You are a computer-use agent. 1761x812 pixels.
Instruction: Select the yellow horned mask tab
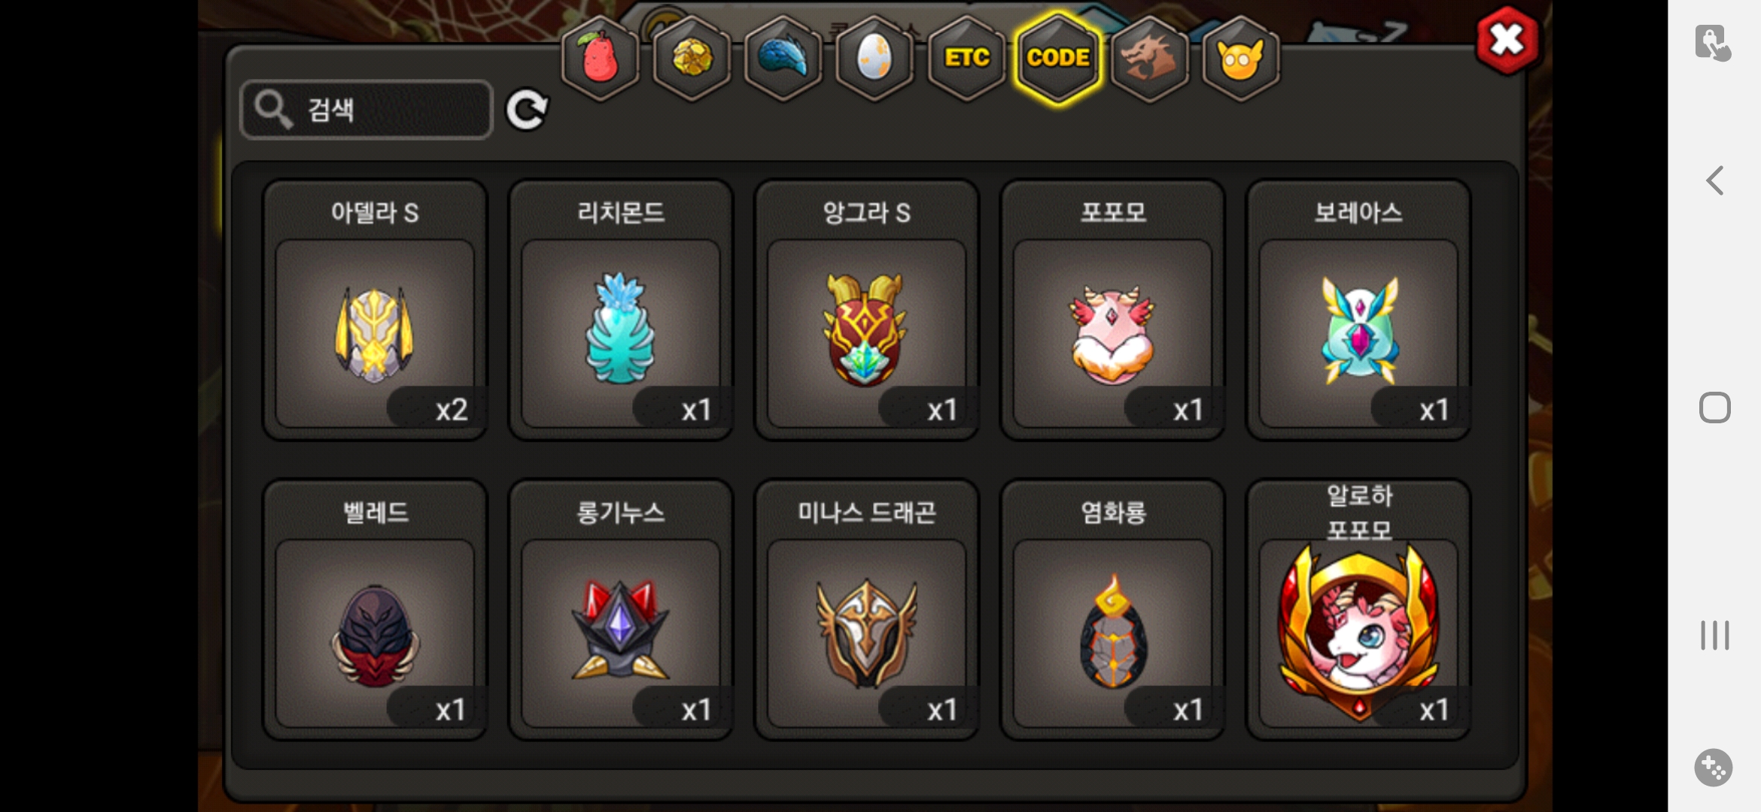(1240, 58)
